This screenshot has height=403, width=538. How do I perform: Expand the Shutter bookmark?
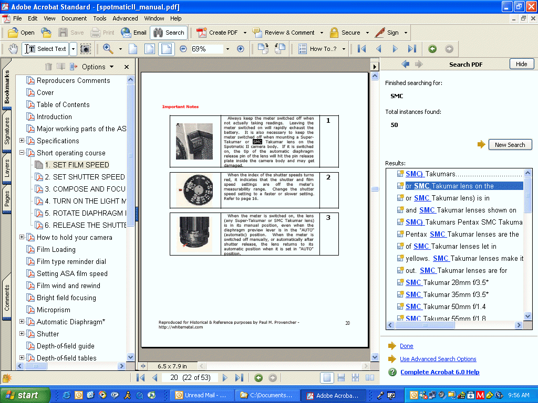point(22,333)
